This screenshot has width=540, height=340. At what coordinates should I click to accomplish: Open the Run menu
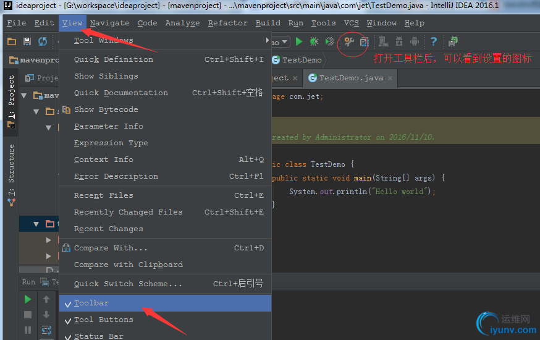tap(296, 23)
